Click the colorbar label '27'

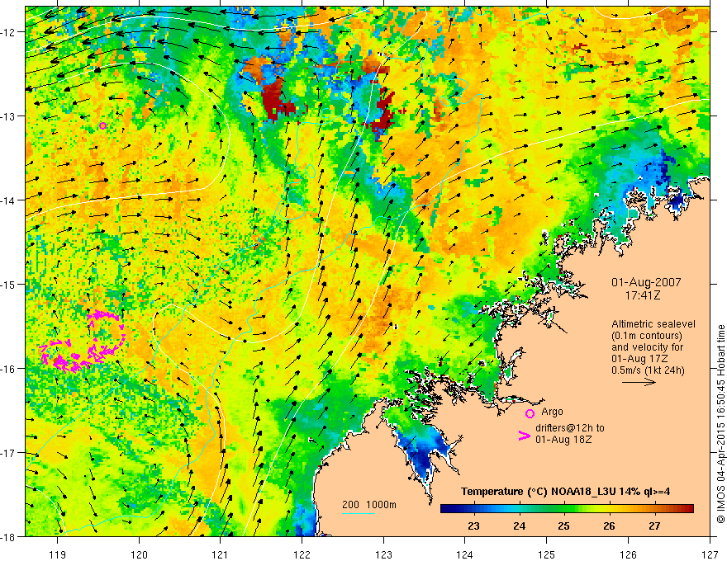click(654, 526)
